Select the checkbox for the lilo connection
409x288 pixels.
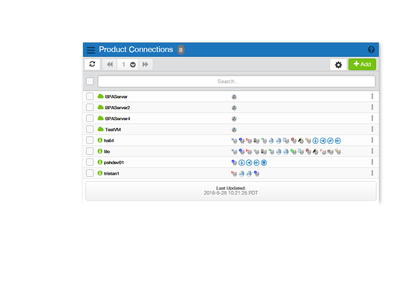(90, 152)
